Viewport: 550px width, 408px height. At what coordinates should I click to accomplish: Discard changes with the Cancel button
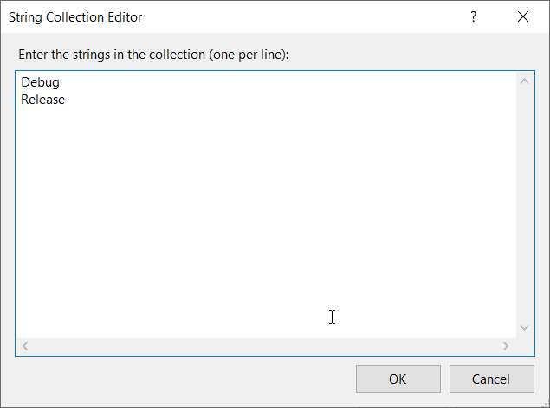click(x=492, y=379)
